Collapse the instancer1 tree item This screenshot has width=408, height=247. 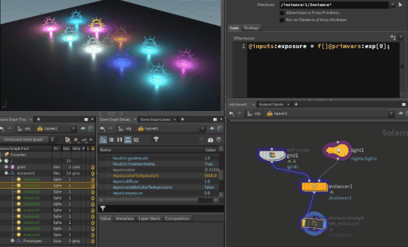coord(7,173)
